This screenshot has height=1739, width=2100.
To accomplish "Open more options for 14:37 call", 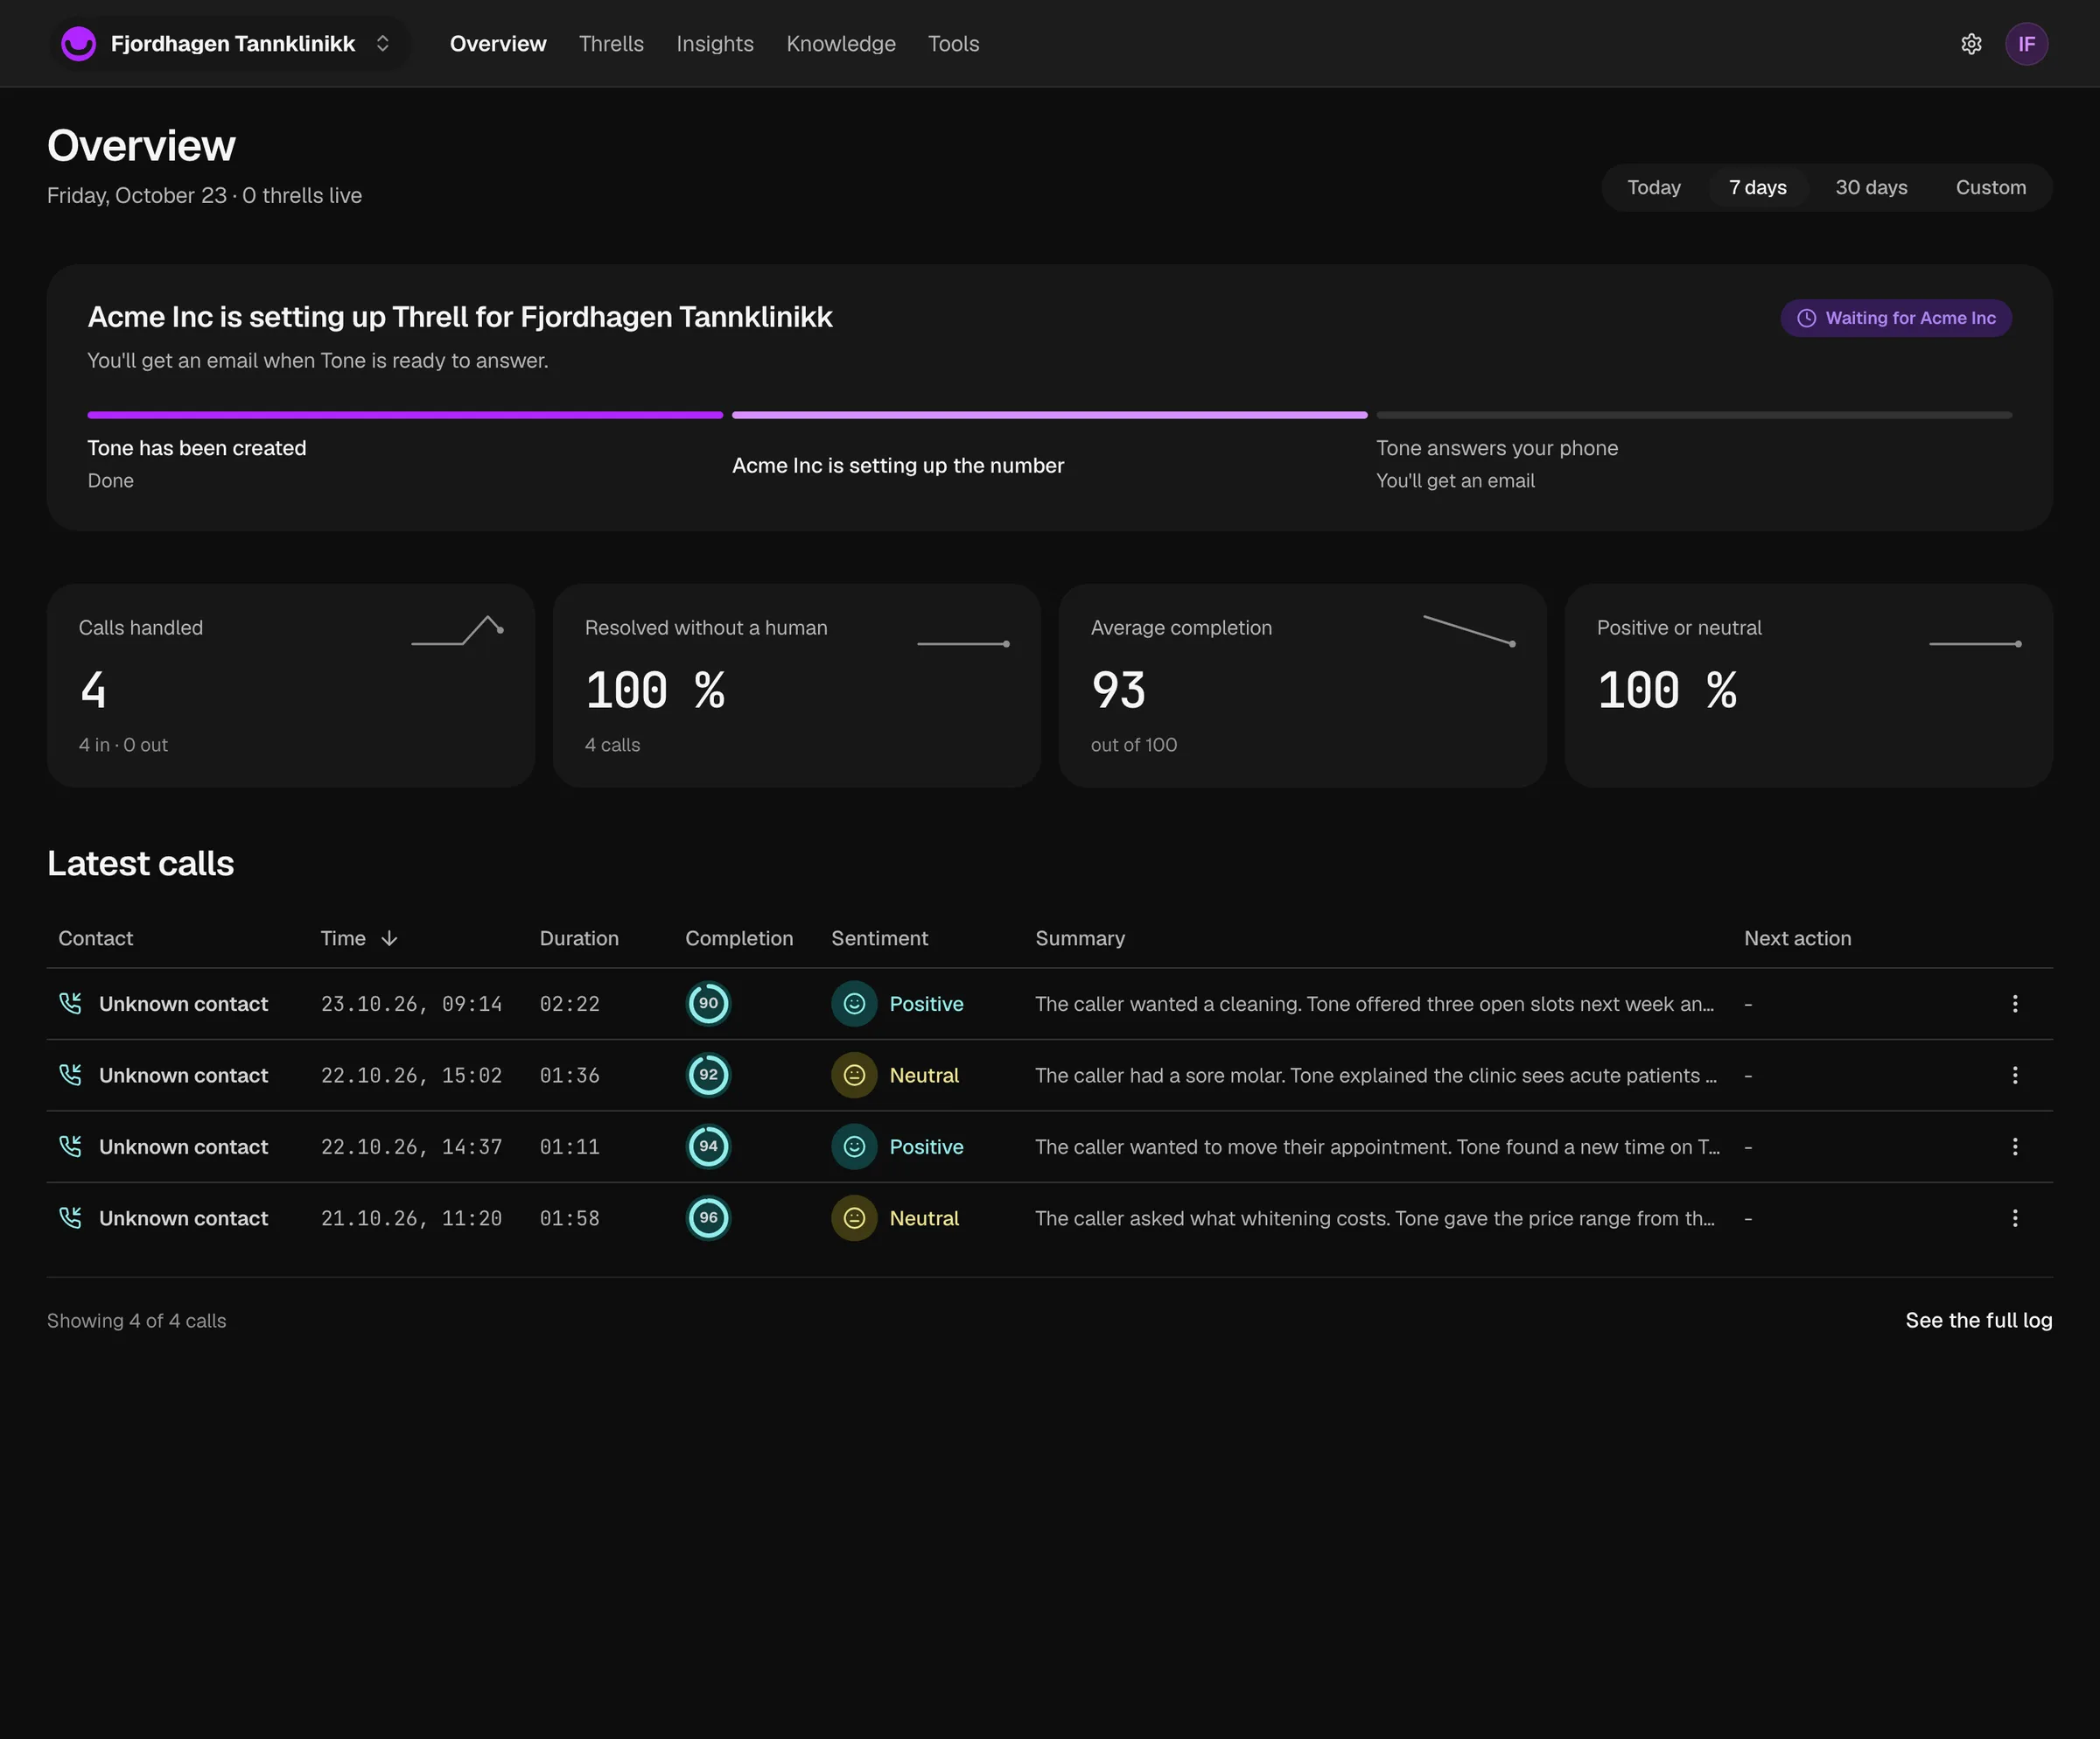I will coord(2014,1146).
